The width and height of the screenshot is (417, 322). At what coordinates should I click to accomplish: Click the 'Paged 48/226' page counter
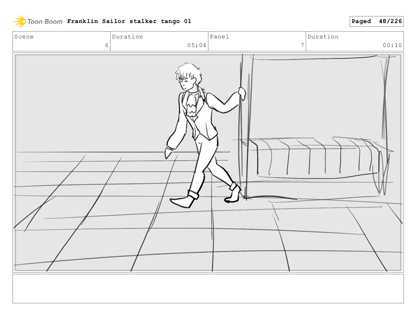pyautogui.click(x=377, y=21)
